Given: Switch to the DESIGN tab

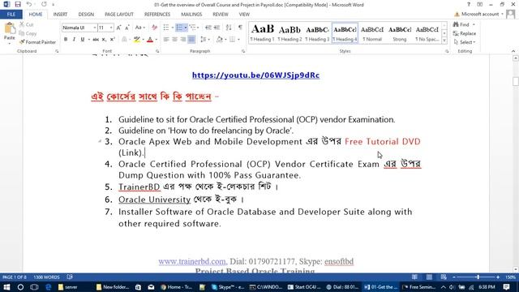Looking at the screenshot, I should (86, 15).
